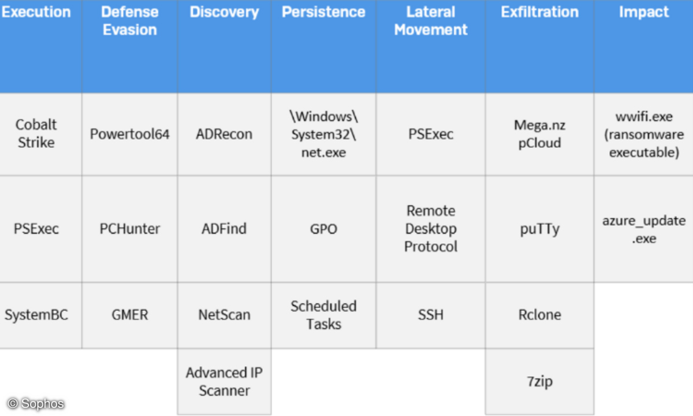The image size is (693, 416).
Task: Click the Discovery column header
Action: point(224,12)
